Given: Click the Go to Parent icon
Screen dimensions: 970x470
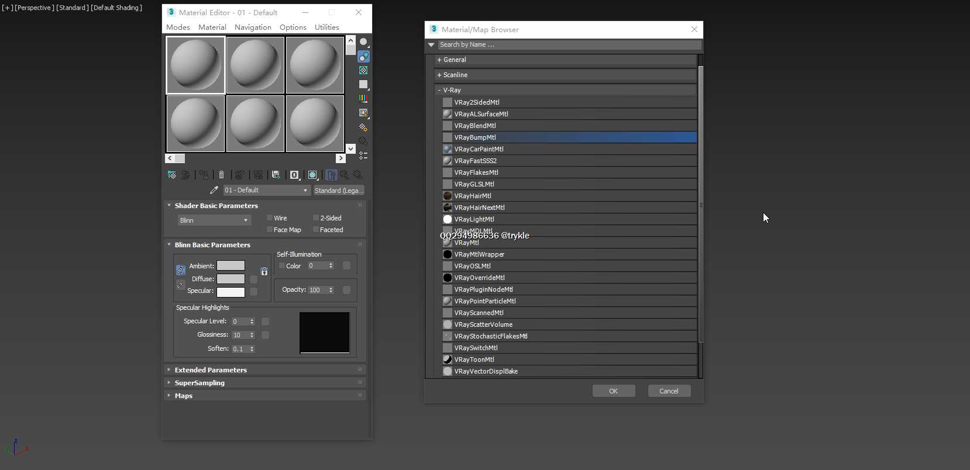Looking at the screenshot, I should [x=345, y=175].
